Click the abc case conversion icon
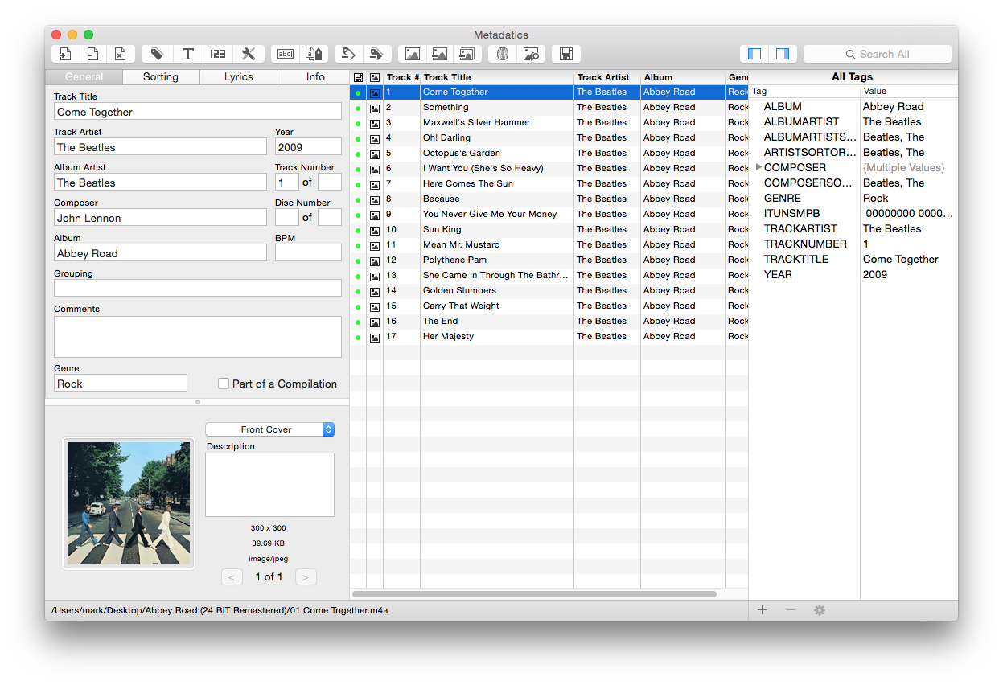The width and height of the screenshot is (1003, 685). [x=285, y=54]
